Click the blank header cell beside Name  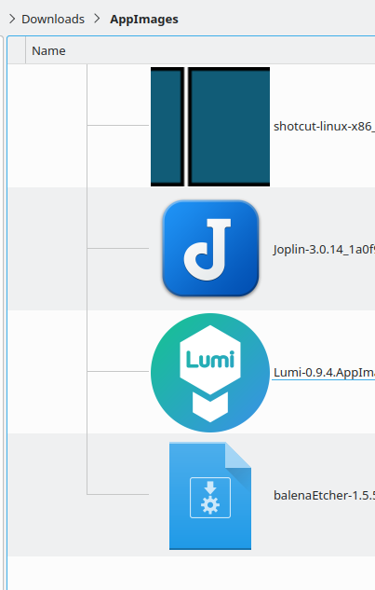coord(17,50)
